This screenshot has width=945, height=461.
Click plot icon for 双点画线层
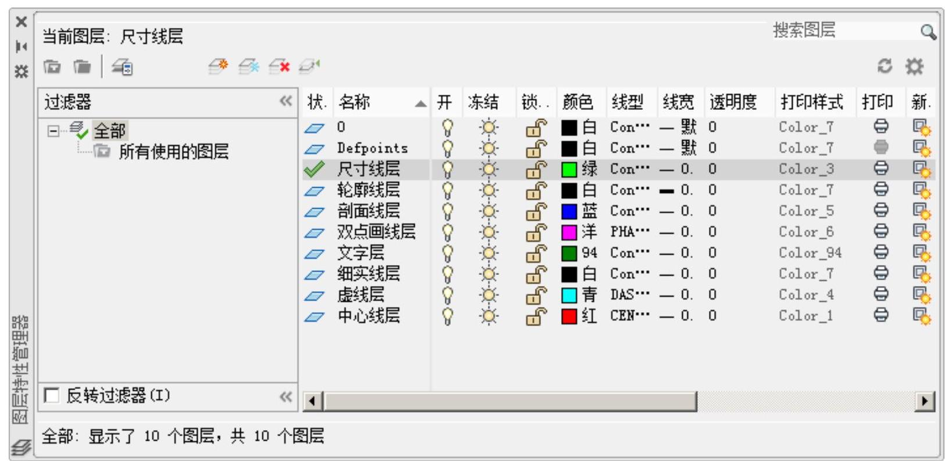coord(881,231)
